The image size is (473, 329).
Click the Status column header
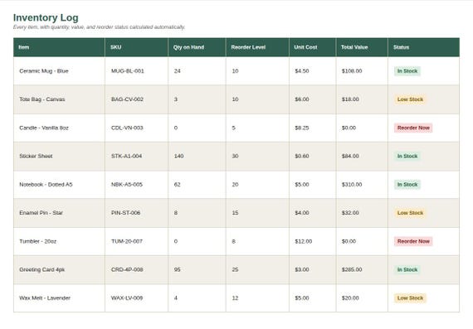[423, 47]
